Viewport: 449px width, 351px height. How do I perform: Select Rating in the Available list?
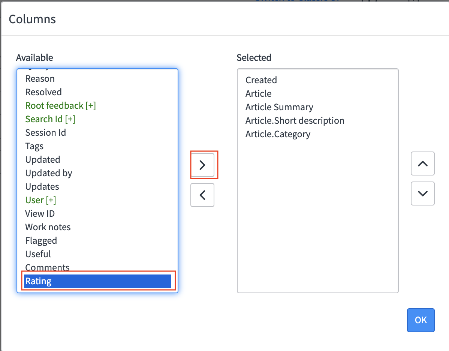[x=38, y=281]
